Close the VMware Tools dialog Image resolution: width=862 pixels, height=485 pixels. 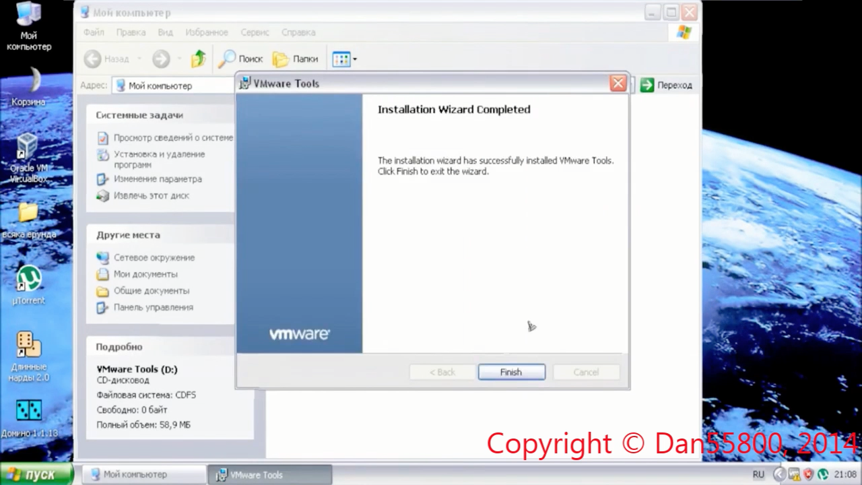click(x=618, y=84)
